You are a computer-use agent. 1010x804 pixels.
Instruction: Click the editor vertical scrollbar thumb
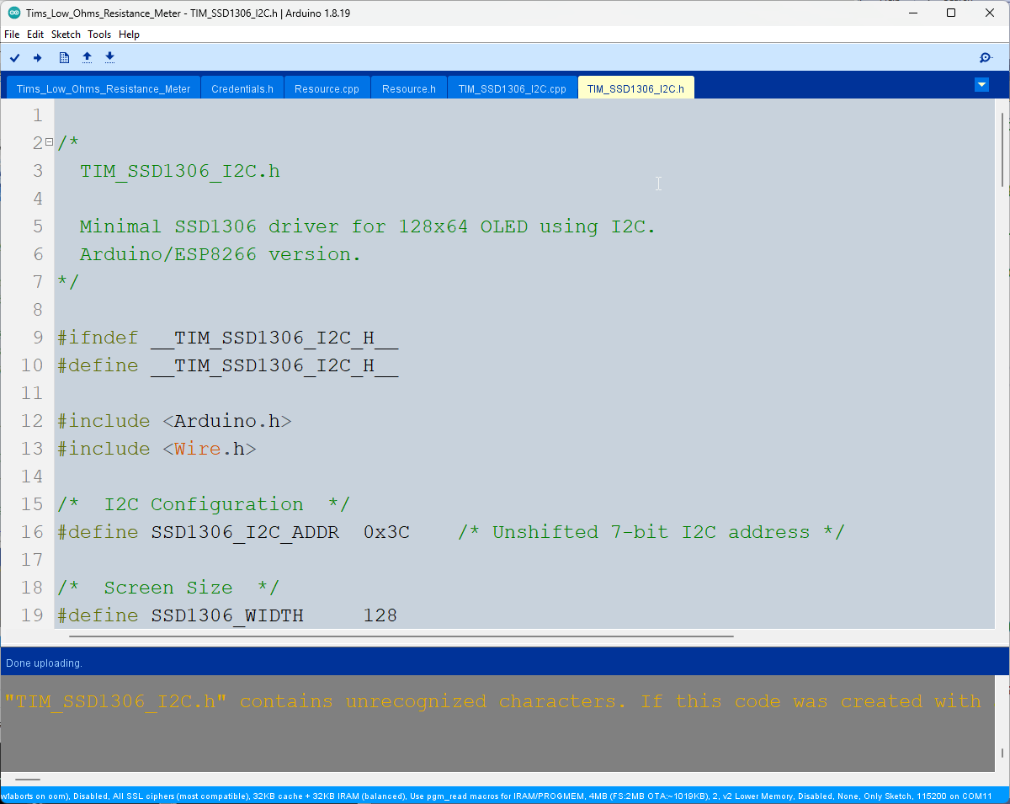point(1002,148)
